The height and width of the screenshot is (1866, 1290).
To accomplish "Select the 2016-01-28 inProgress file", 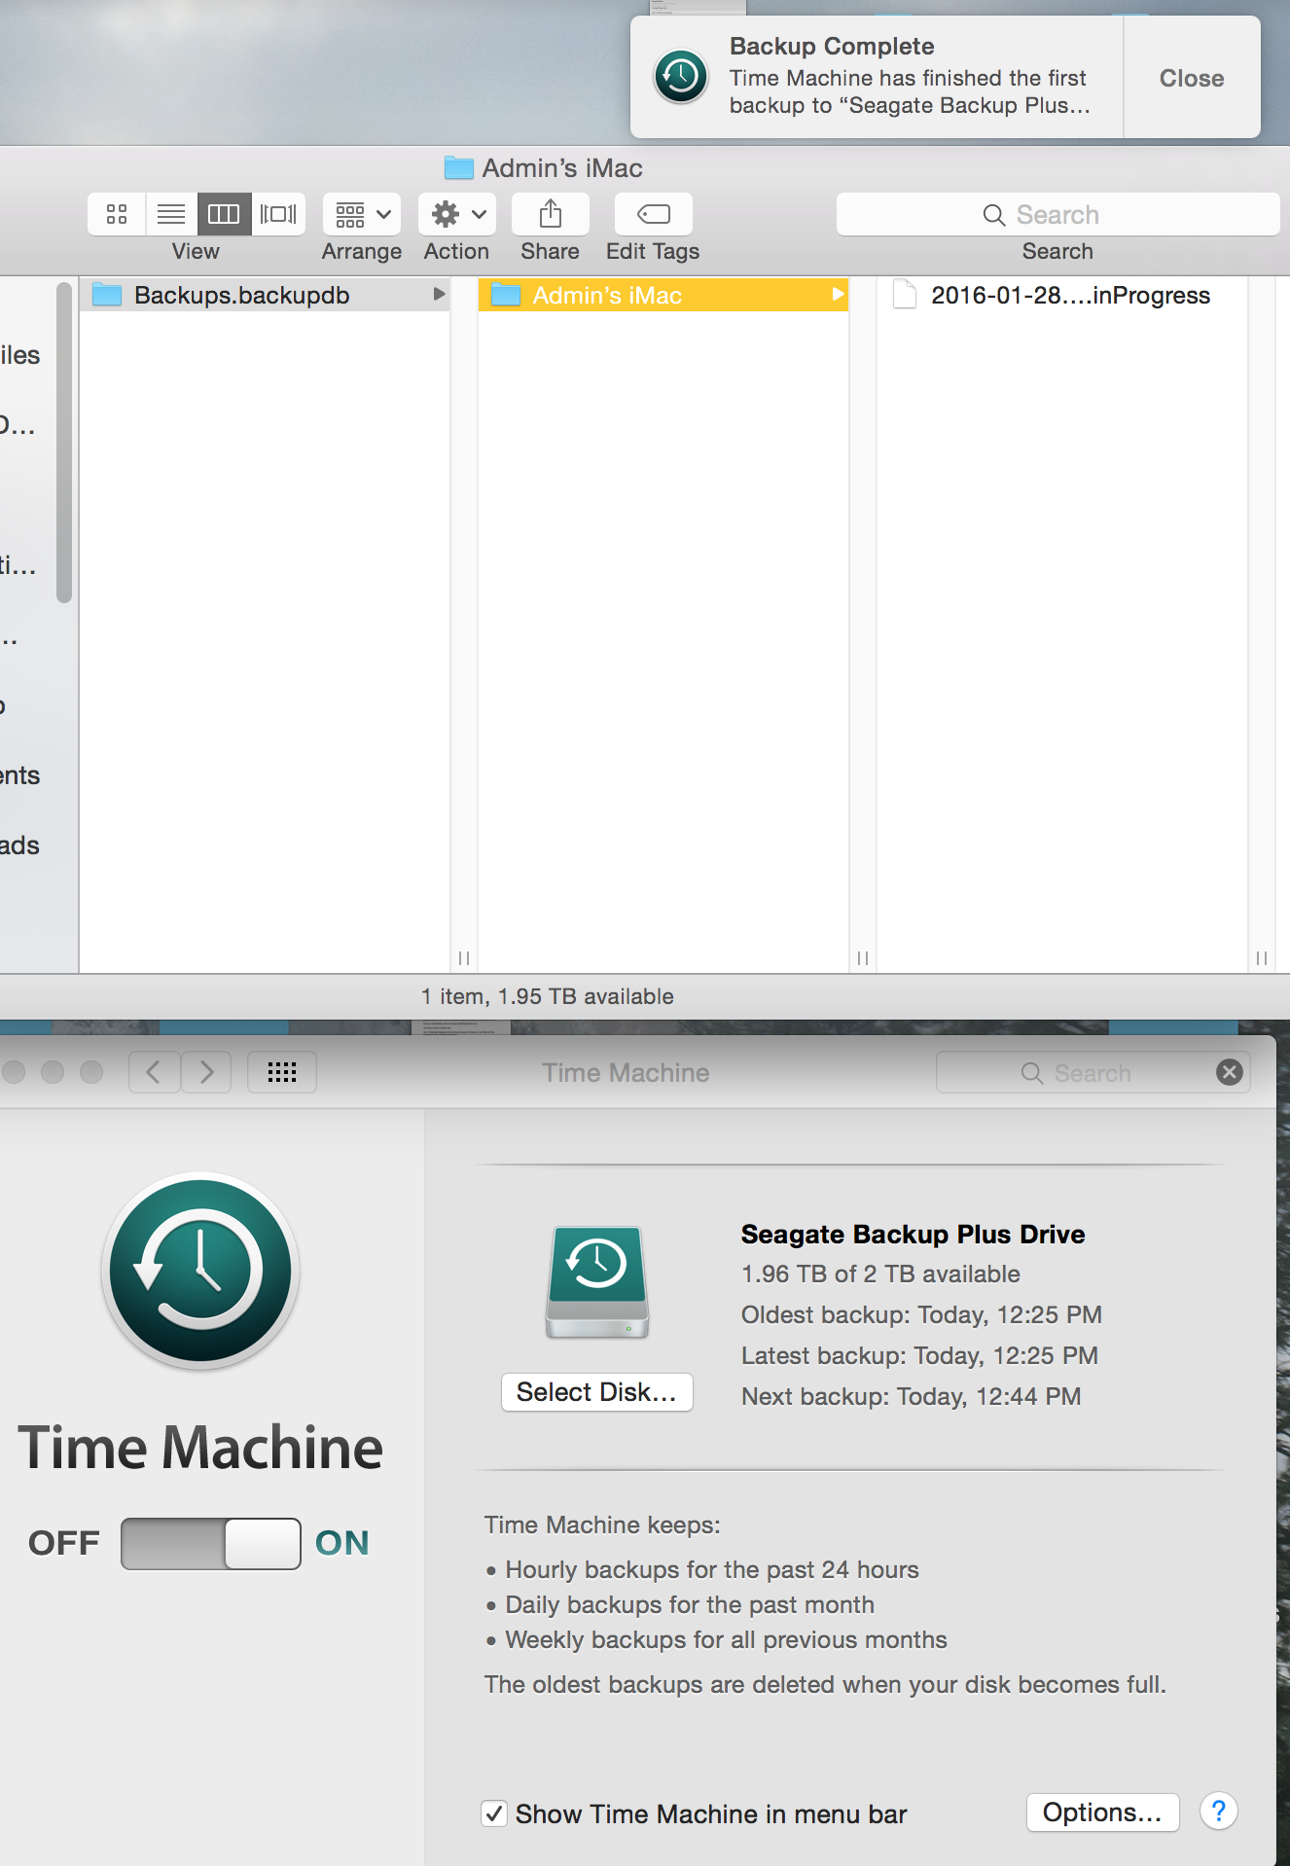I will (1062, 295).
